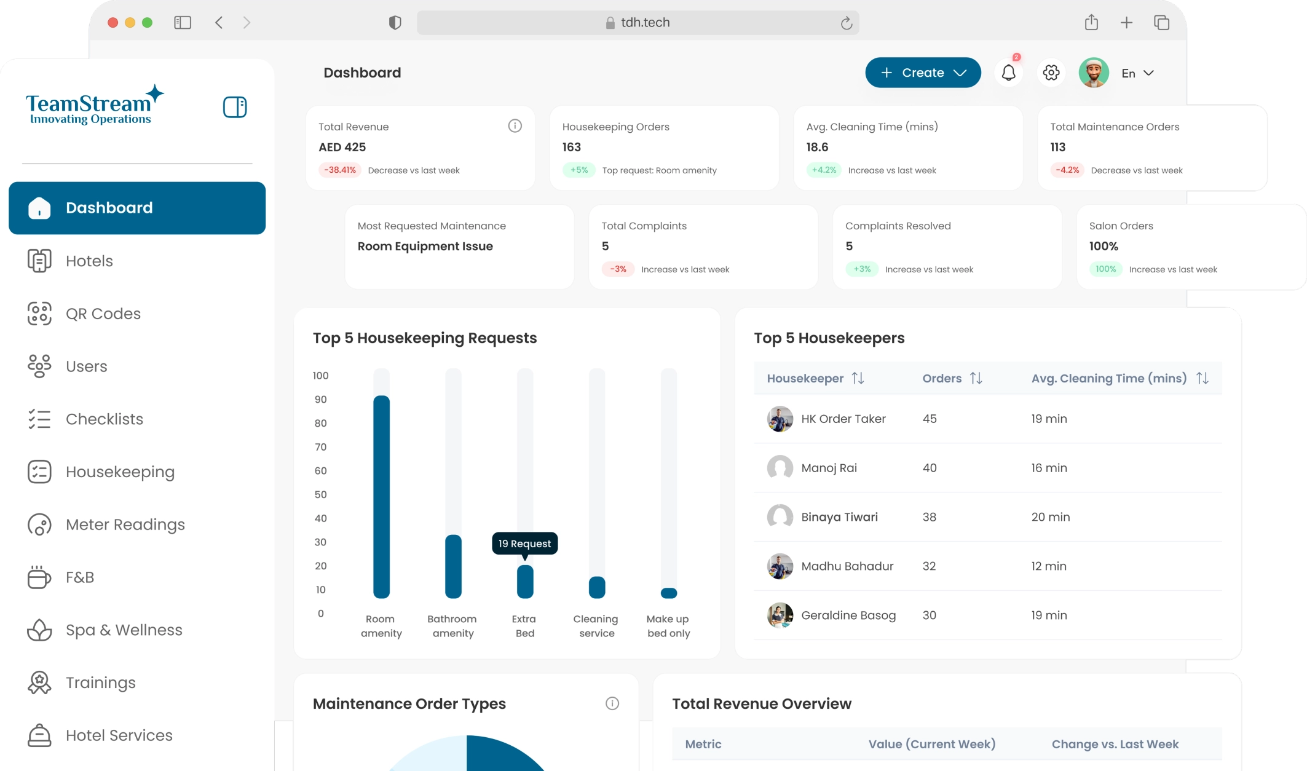
Task: Click the Safari share icon
Action: (1091, 23)
